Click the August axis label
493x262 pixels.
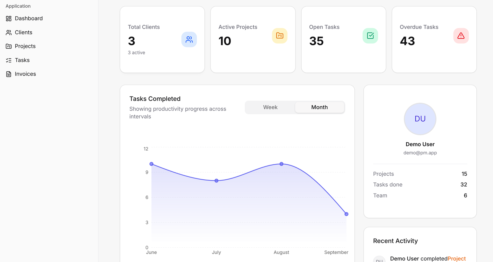point(281,252)
